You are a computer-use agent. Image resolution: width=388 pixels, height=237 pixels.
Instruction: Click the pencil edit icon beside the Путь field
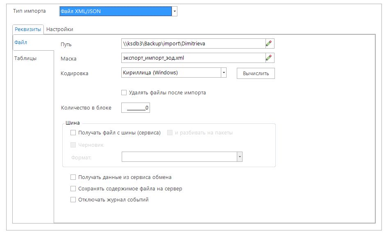269,43
